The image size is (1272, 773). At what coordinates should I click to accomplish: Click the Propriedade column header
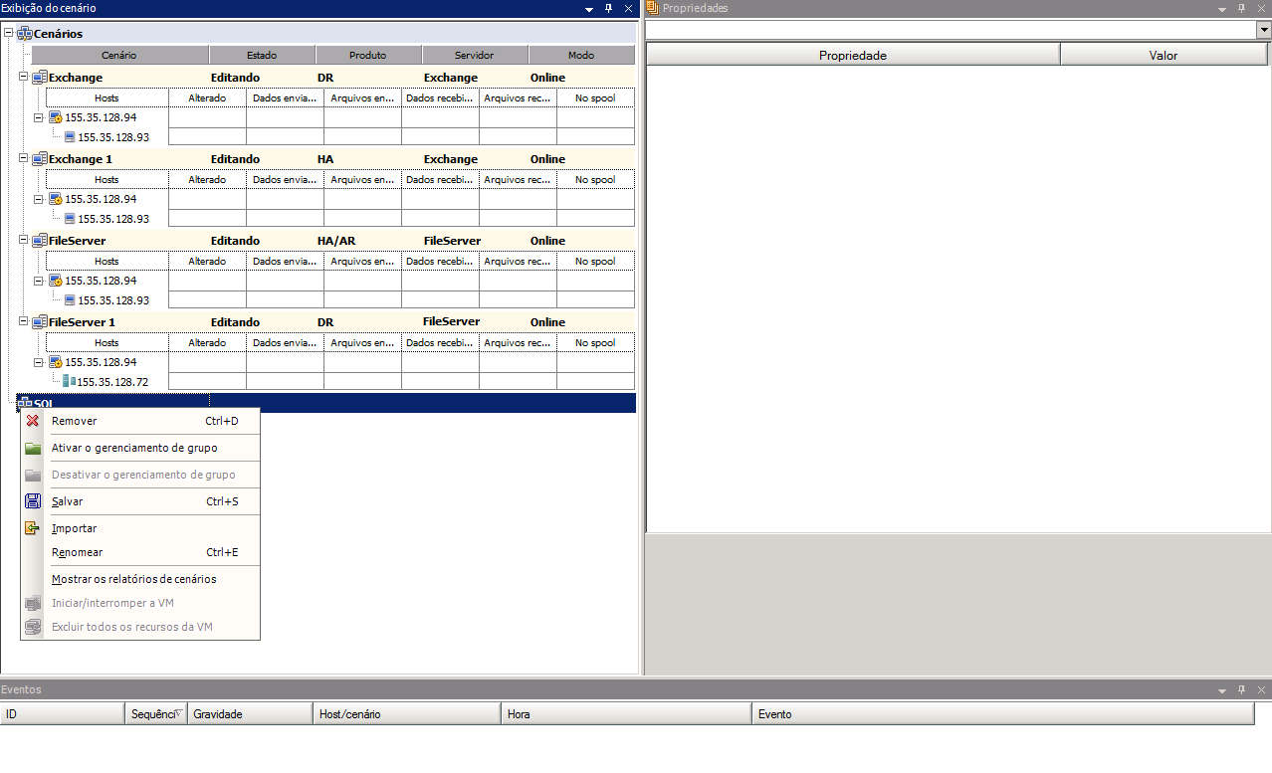coord(853,55)
